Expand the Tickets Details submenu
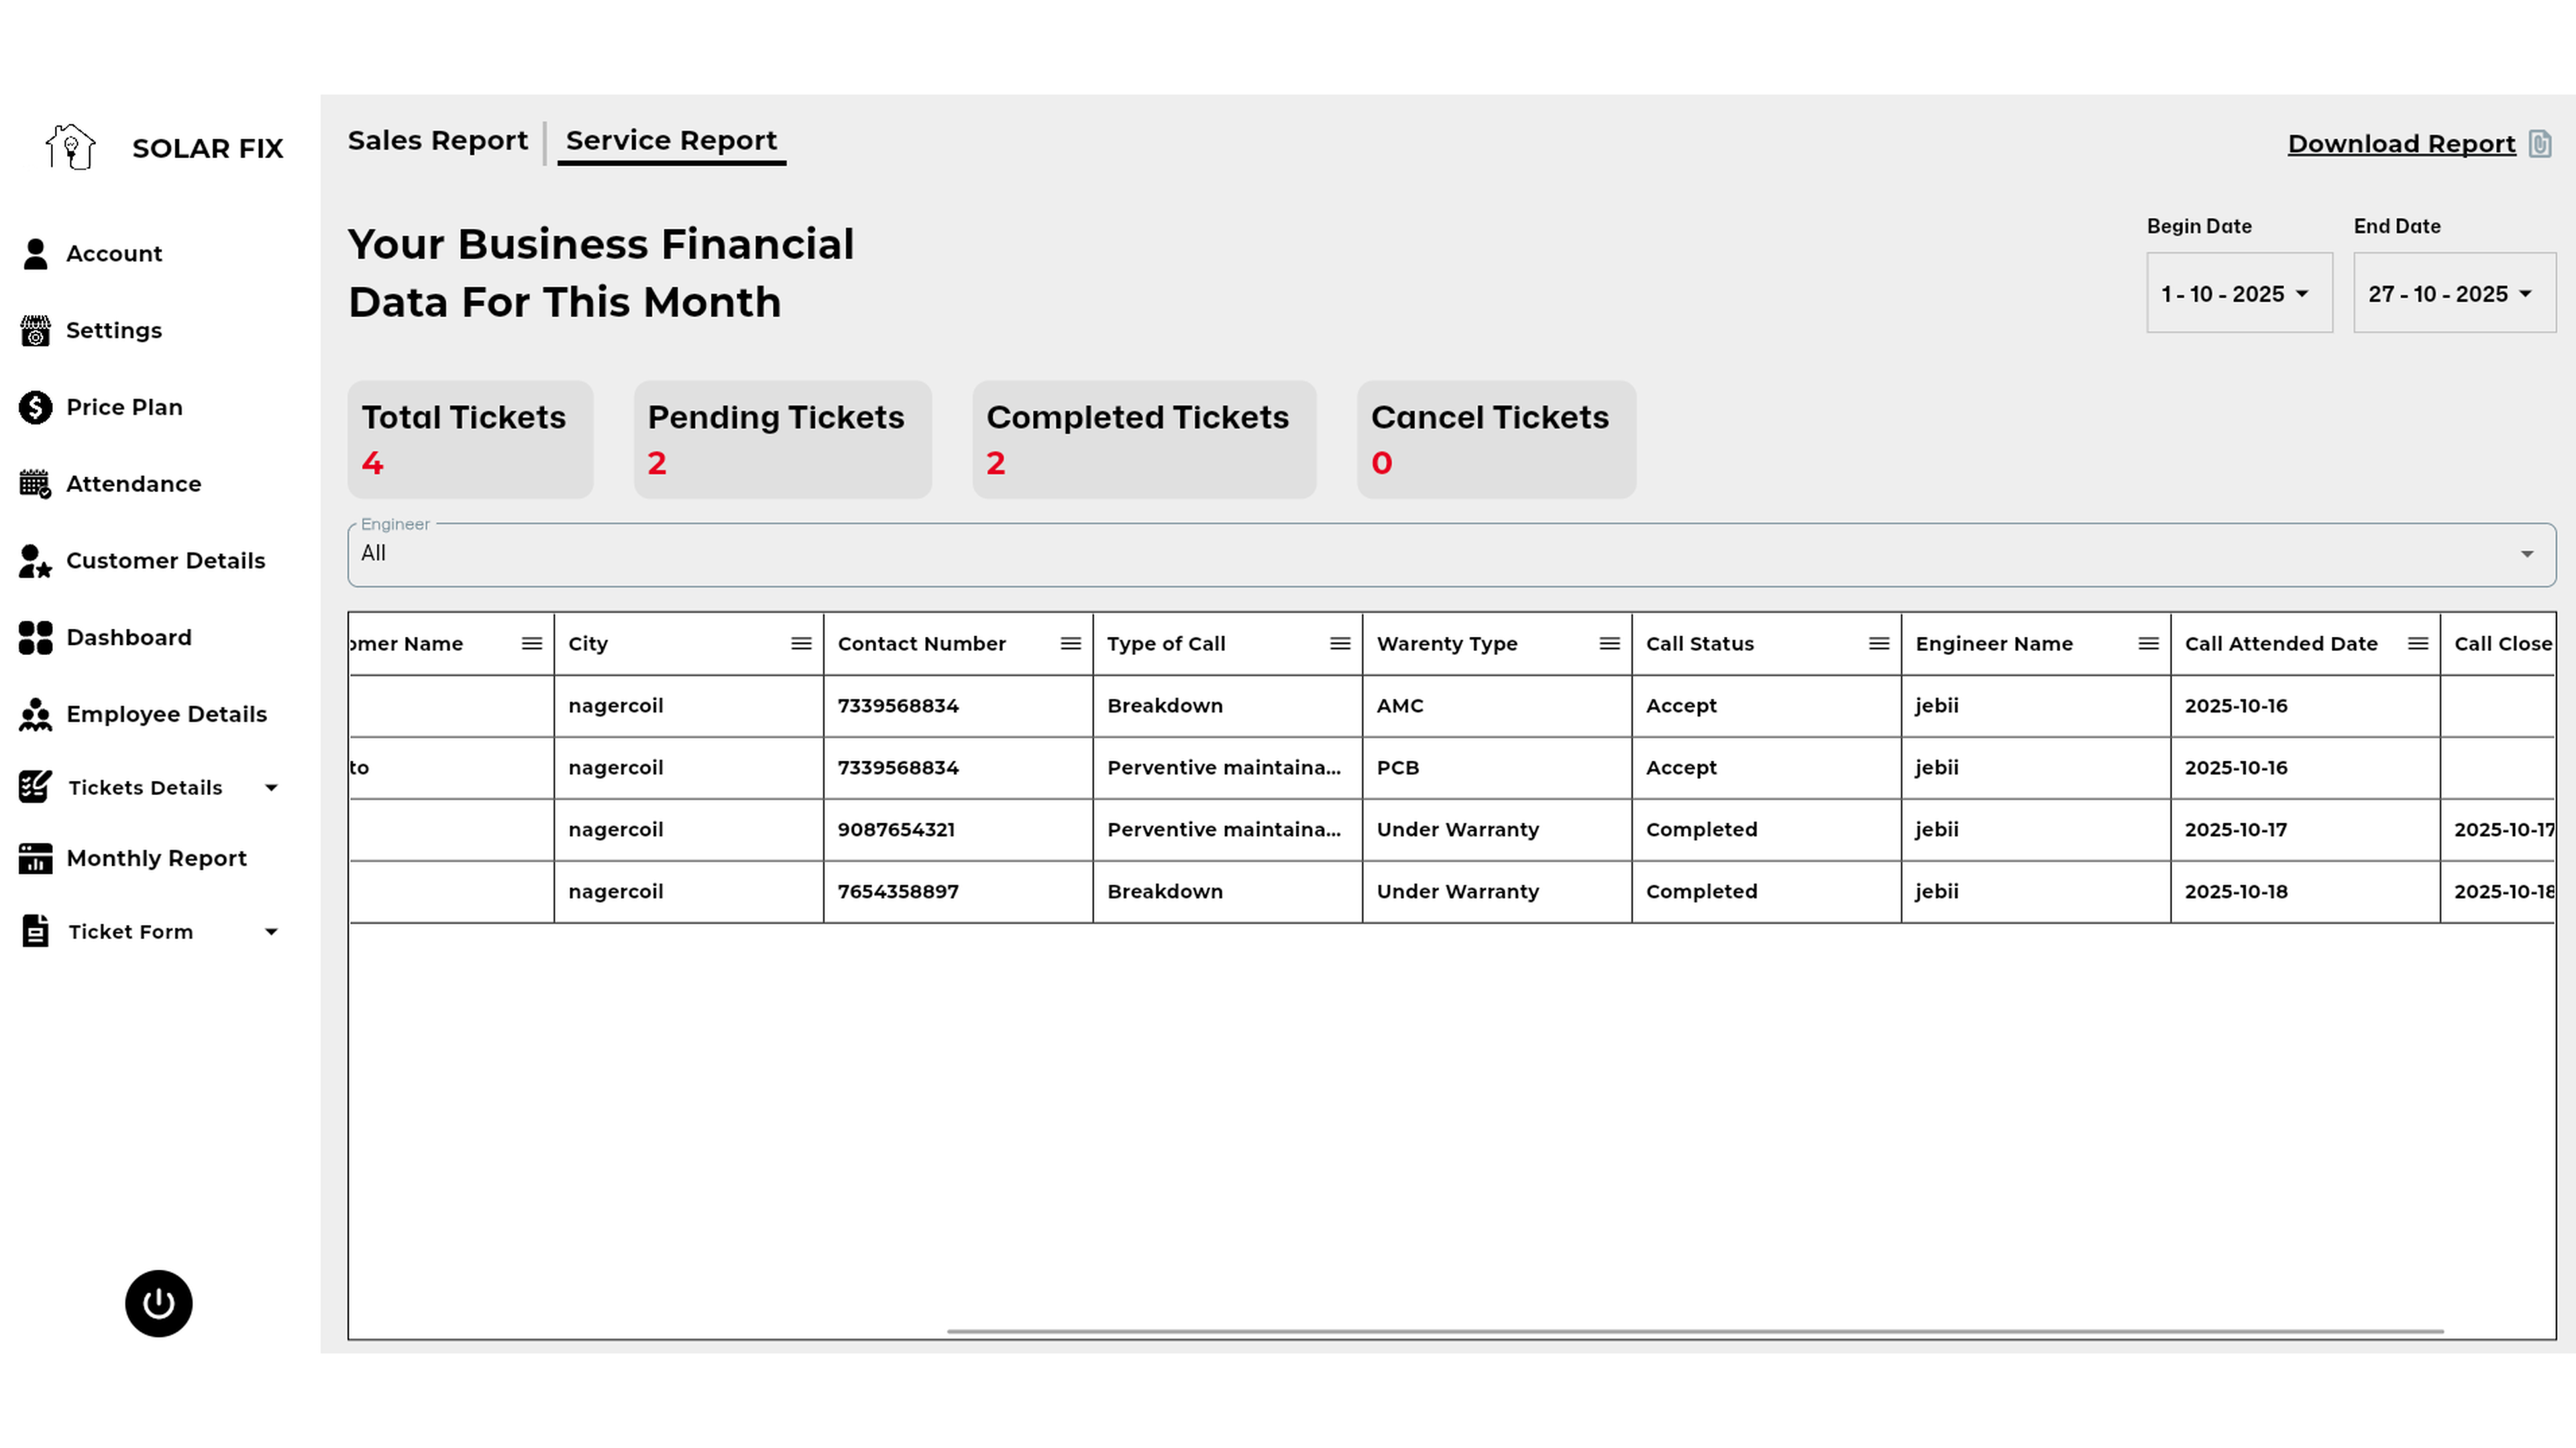 [x=271, y=788]
